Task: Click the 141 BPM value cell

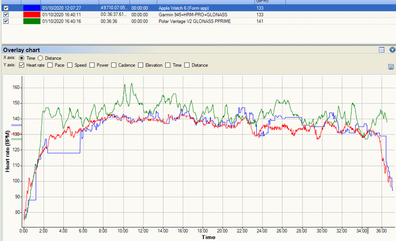Action: tap(260, 21)
